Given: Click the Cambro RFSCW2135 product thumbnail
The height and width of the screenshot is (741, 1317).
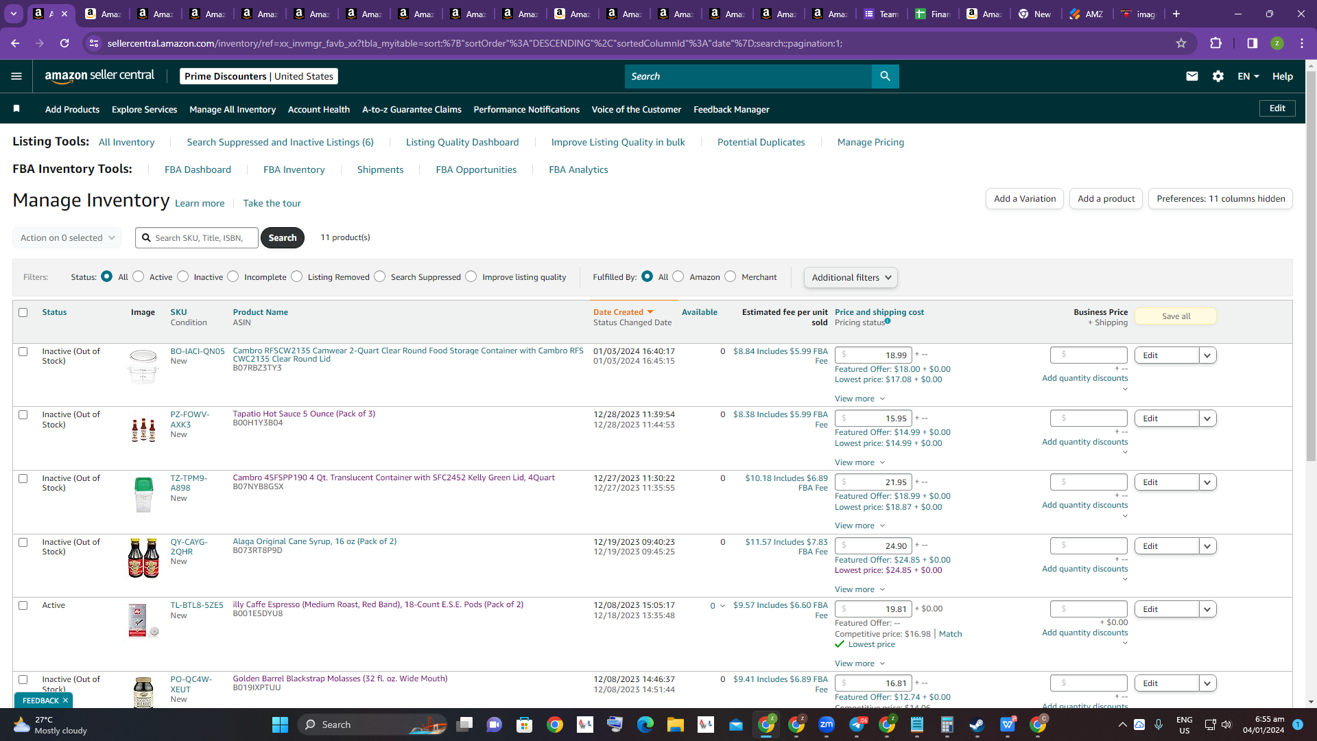Looking at the screenshot, I should [143, 366].
